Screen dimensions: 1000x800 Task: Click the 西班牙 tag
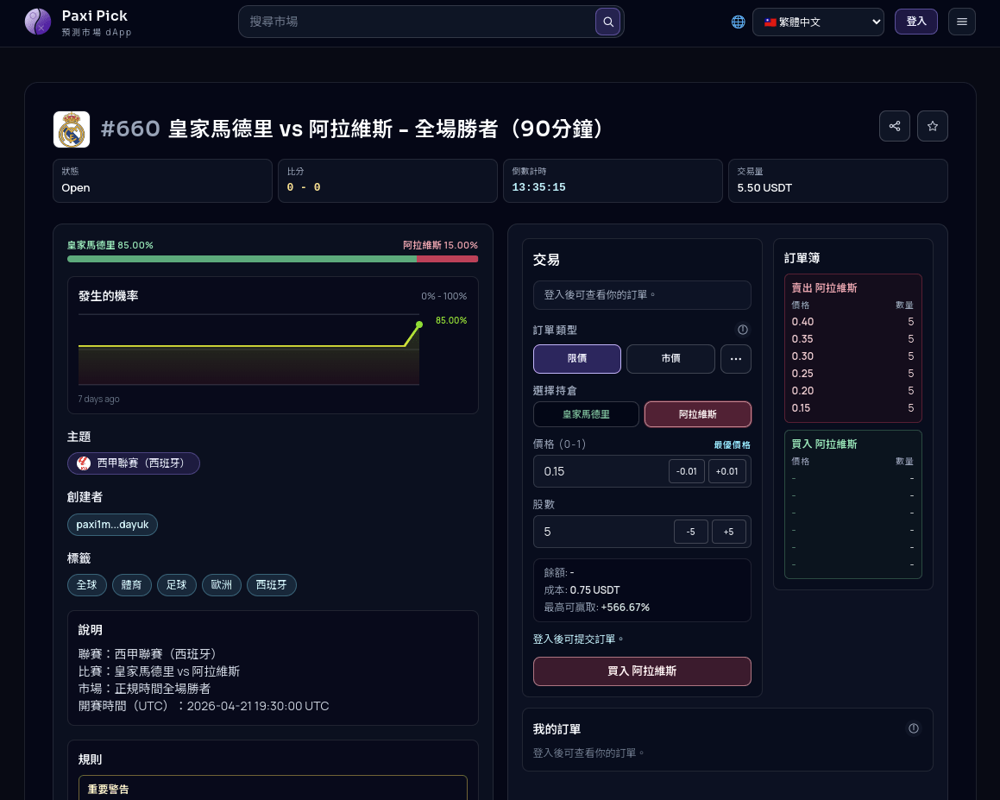(x=272, y=585)
